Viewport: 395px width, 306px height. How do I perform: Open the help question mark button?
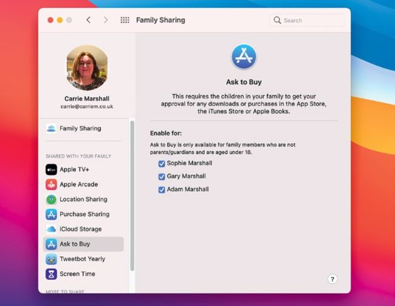click(332, 279)
